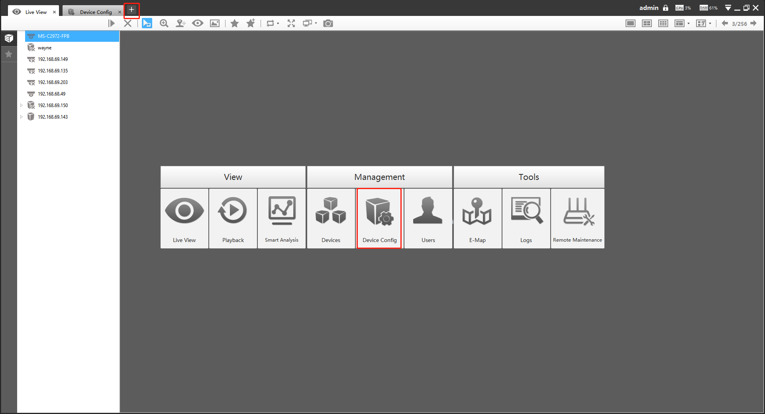Select the blue window selection tool

[x=147, y=23]
